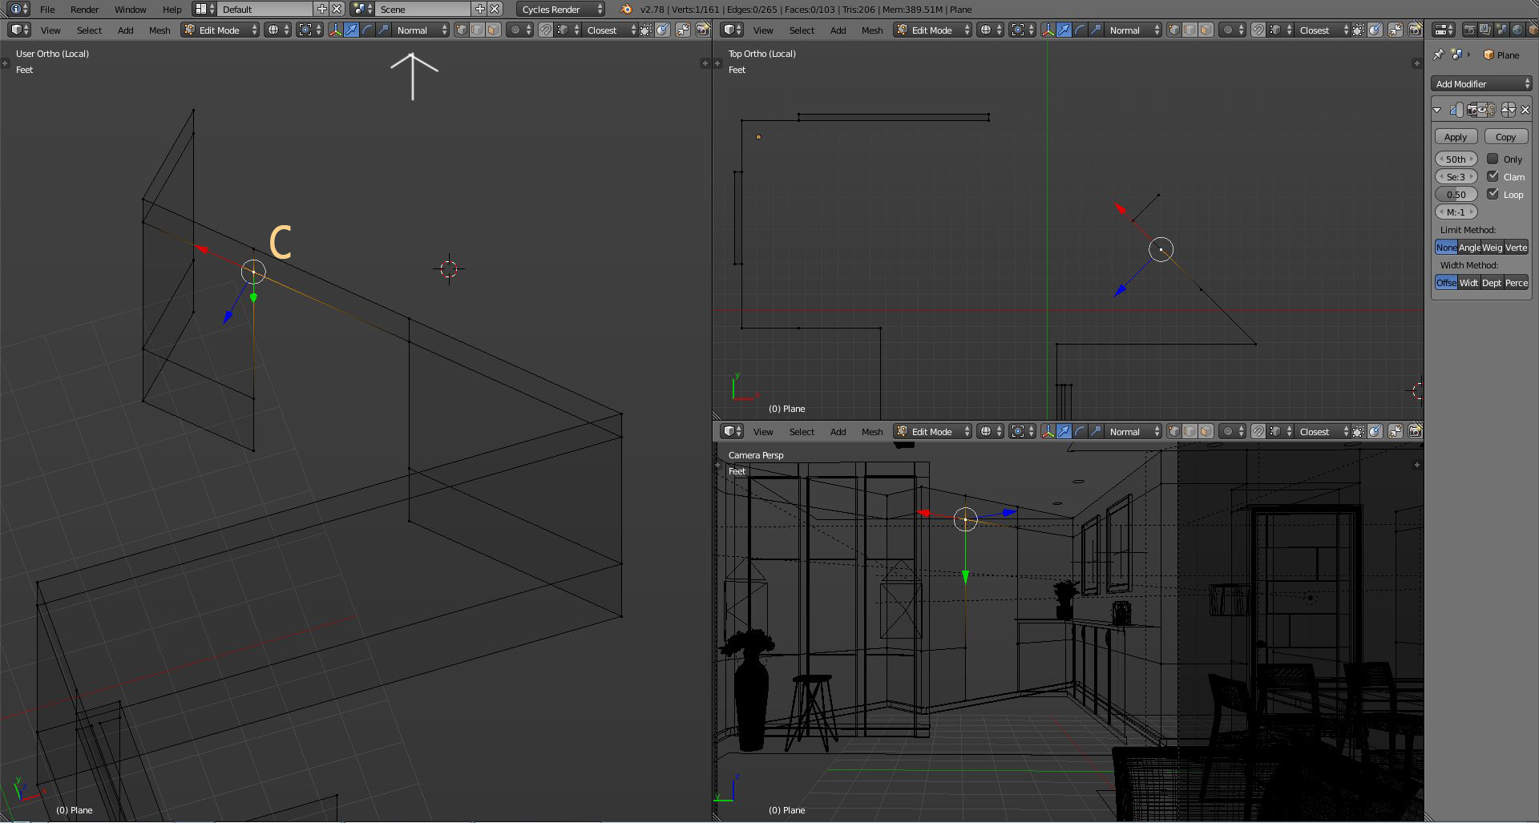Select face mode in left viewport
The width and height of the screenshot is (1539, 823).
tap(494, 30)
